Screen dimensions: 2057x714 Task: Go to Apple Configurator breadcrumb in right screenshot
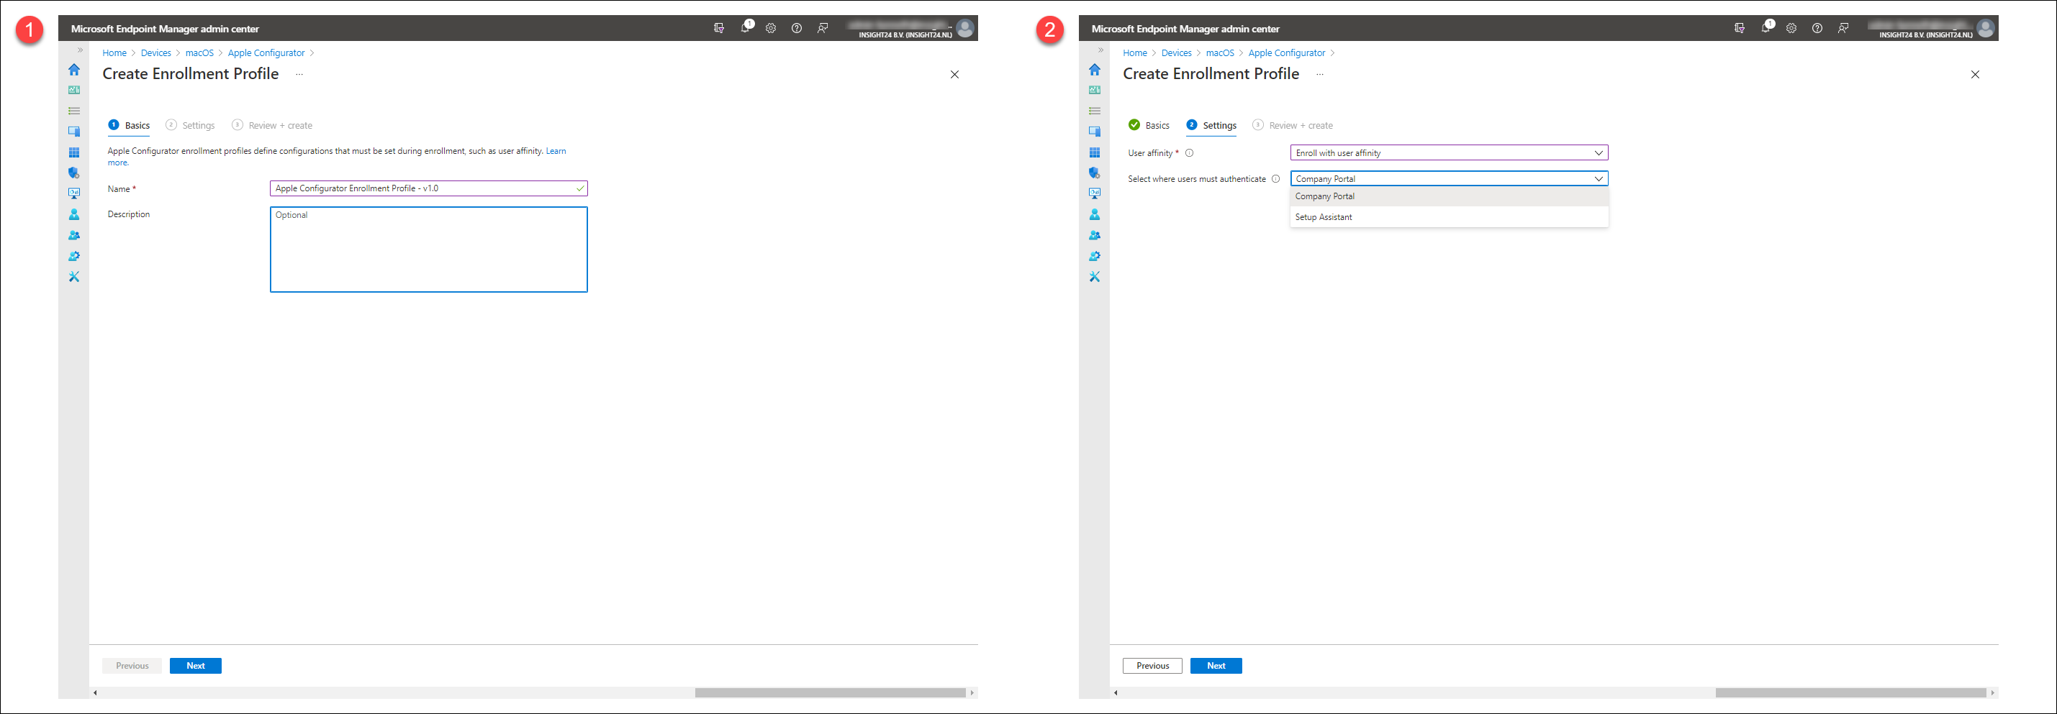(1286, 53)
